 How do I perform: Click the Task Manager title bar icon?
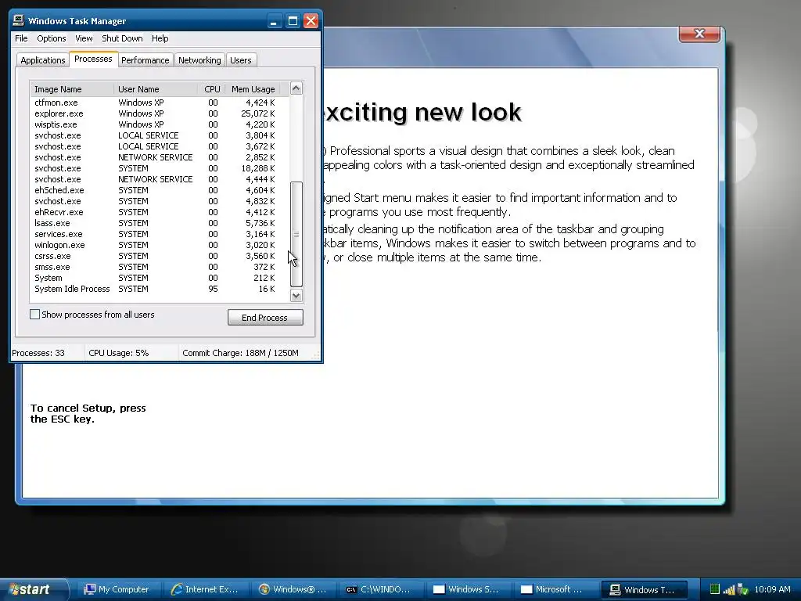[19, 20]
